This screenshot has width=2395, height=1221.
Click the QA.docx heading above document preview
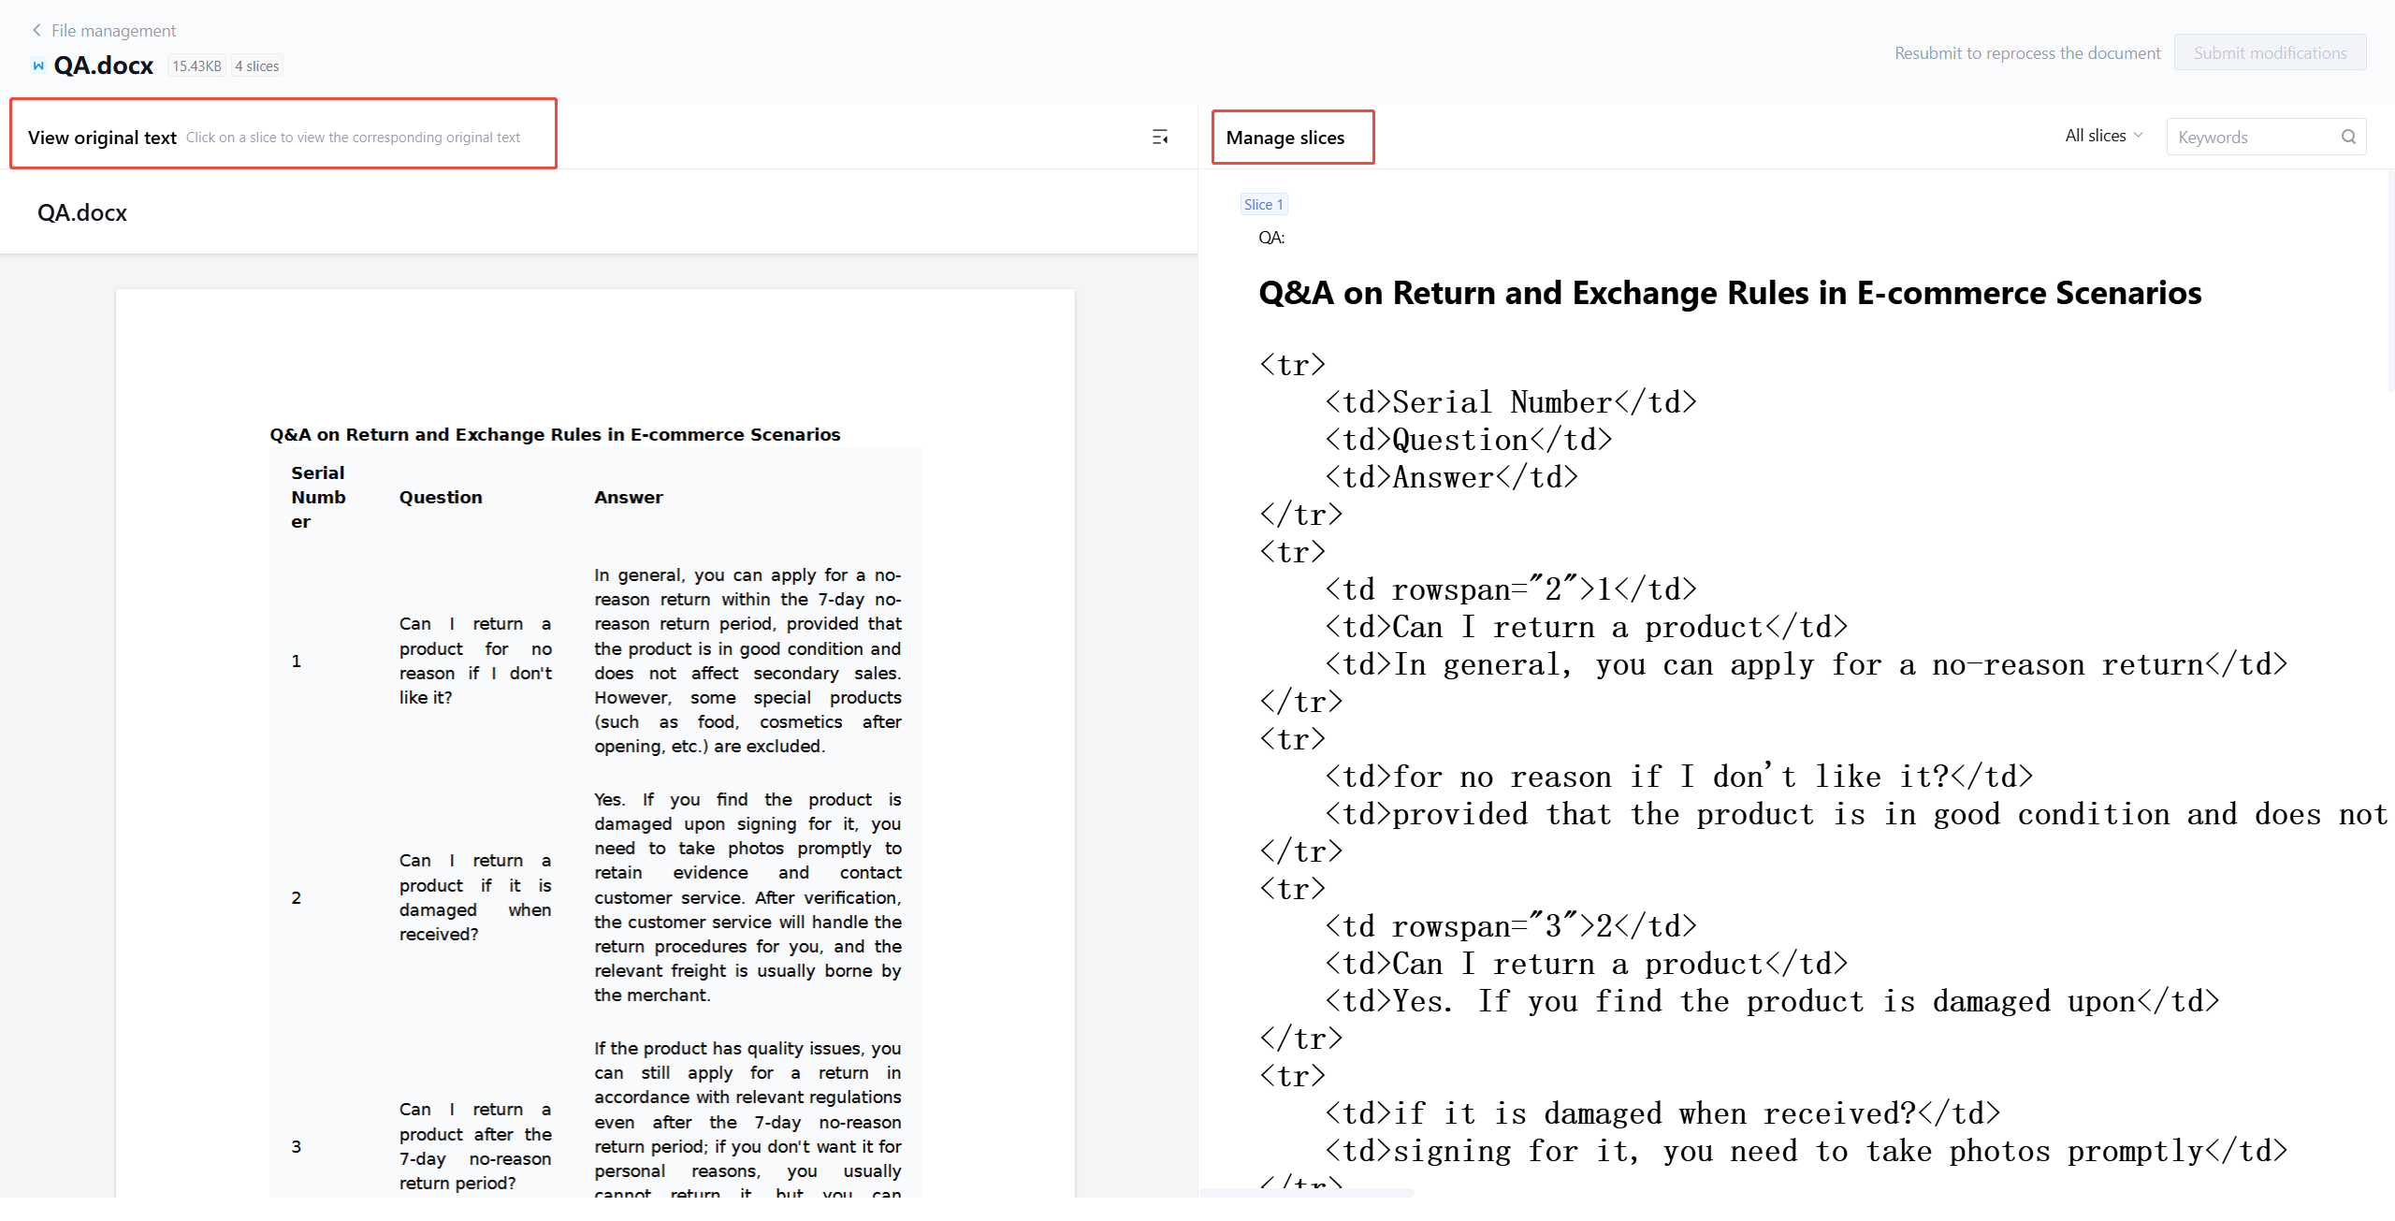[x=82, y=212]
